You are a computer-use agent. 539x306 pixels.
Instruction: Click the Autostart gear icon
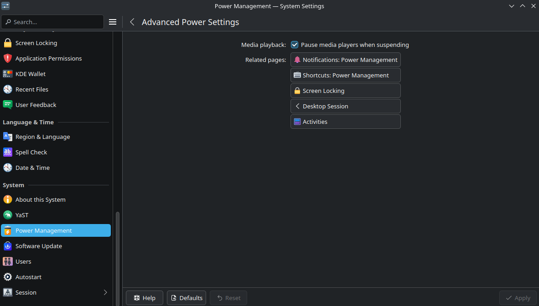point(7,277)
